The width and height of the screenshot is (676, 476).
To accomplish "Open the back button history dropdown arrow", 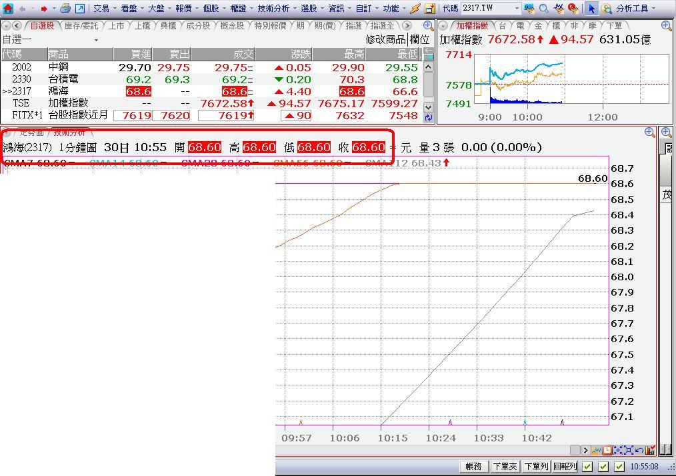I will [33, 8].
